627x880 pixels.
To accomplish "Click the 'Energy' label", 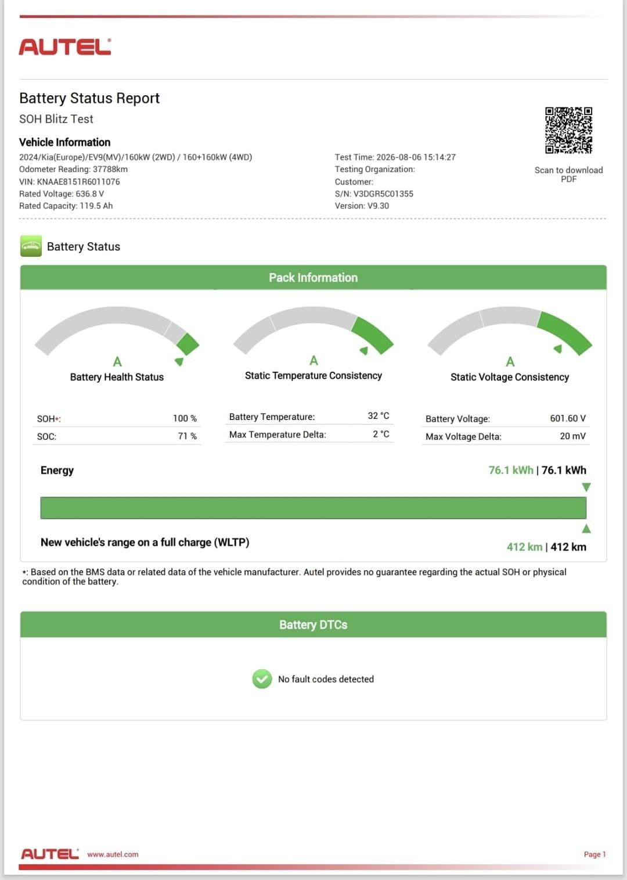I will pos(57,470).
